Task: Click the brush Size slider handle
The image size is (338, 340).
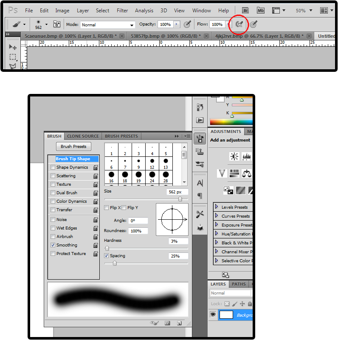Action: point(180,199)
